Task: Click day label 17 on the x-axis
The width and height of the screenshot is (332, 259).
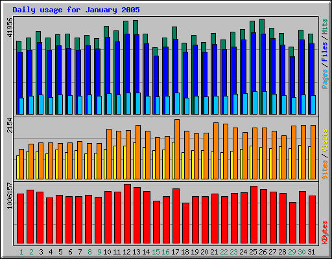Action: click(175, 252)
